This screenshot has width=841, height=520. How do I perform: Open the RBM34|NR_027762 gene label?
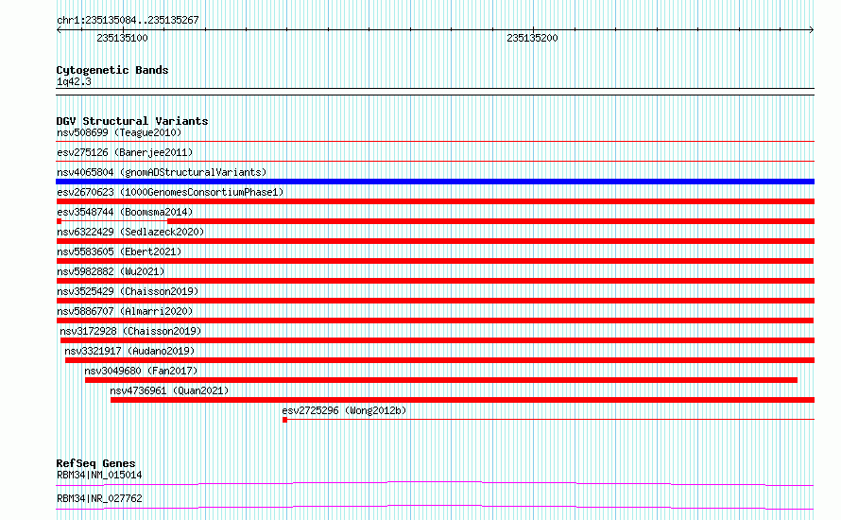99,498
